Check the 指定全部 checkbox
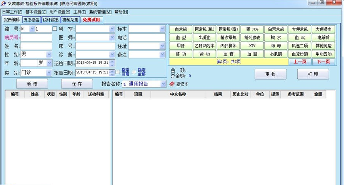 tap(134, 72)
